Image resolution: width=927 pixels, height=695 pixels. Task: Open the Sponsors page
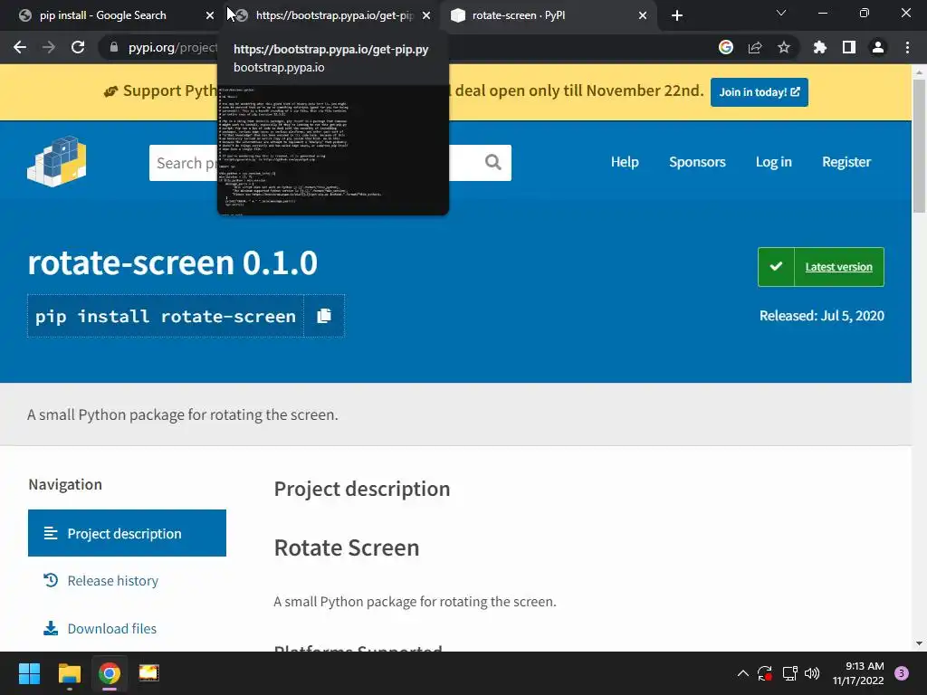pos(697,162)
